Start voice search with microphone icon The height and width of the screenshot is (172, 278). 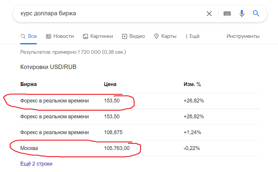(x=242, y=14)
